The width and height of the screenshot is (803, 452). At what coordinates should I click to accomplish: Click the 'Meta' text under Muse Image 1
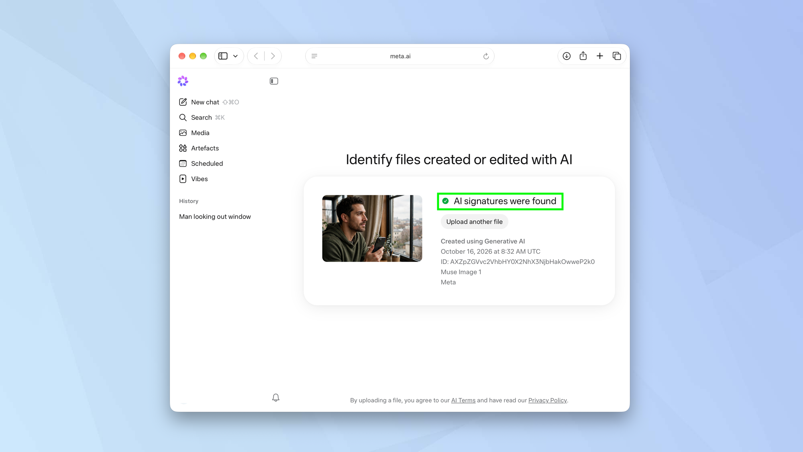pyautogui.click(x=448, y=282)
